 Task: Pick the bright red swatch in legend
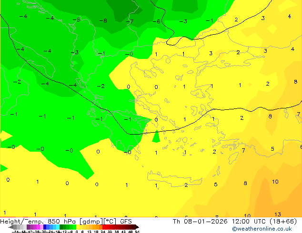[x=104, y=227]
